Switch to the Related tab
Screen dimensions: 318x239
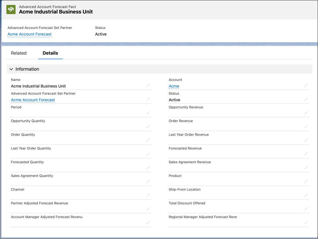[x=19, y=53]
